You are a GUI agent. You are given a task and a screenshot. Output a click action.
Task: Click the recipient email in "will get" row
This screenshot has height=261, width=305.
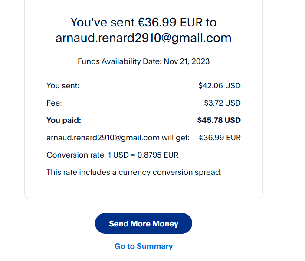103,138
